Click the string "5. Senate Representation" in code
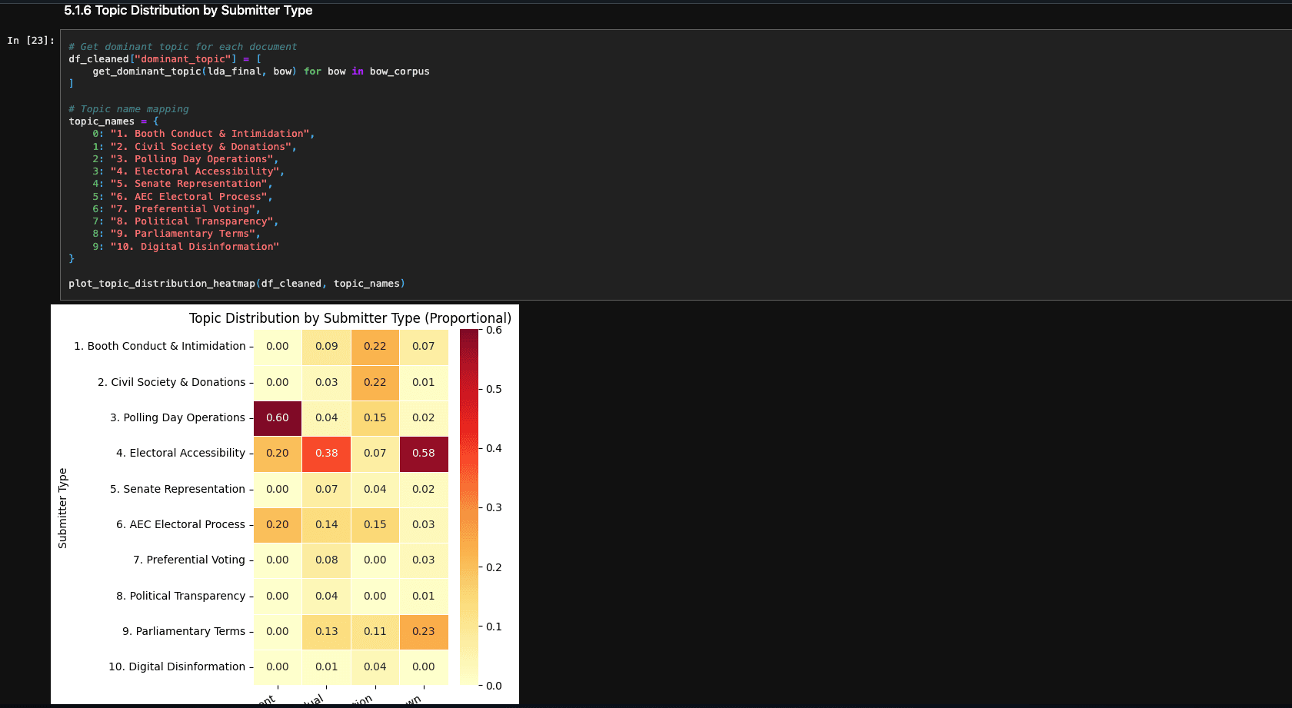 [x=188, y=183]
